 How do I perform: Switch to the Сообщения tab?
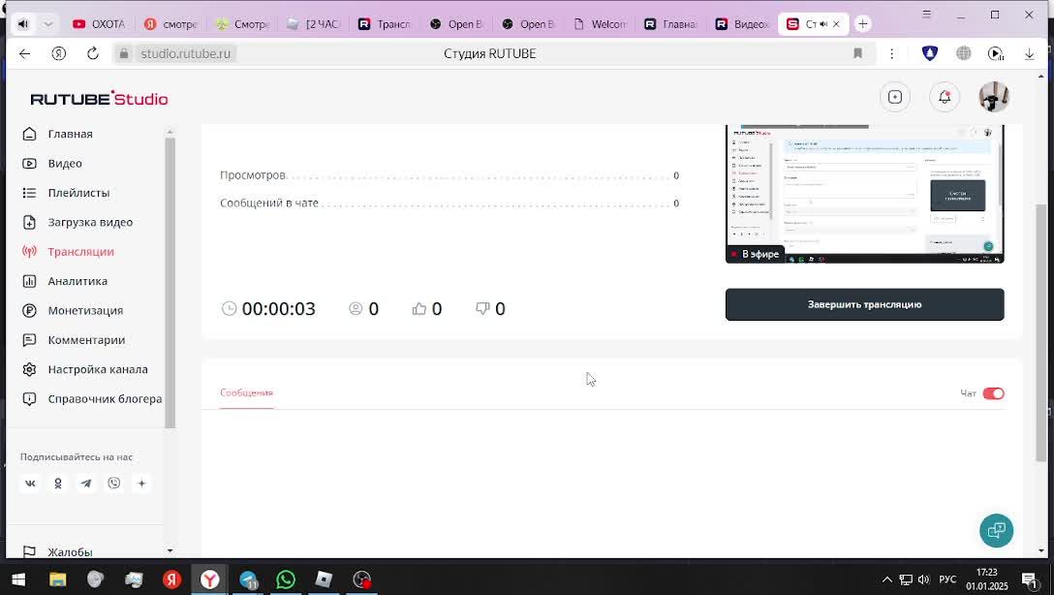click(x=247, y=392)
